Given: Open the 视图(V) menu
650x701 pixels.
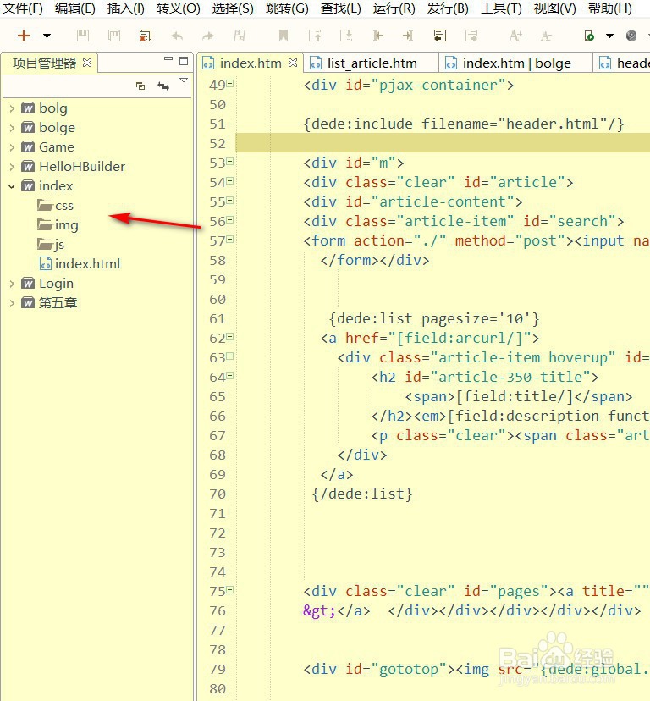Looking at the screenshot, I should (x=554, y=8).
